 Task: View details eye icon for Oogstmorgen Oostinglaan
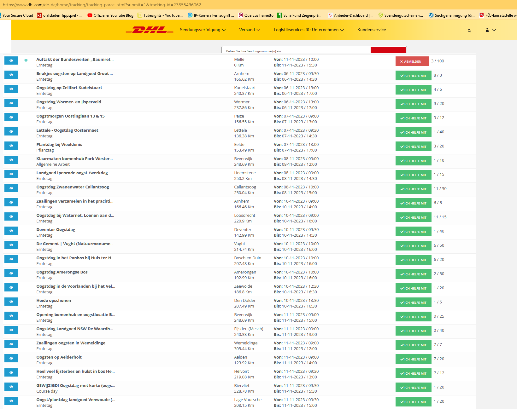pos(11,117)
